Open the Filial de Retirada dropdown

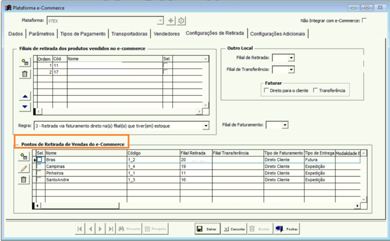tap(291, 58)
